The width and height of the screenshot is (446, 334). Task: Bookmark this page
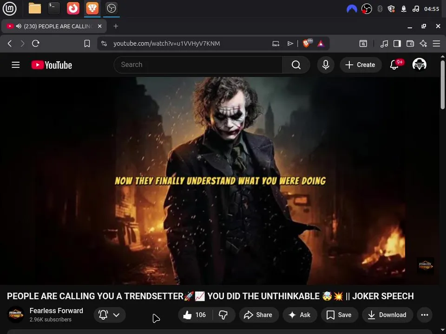(x=87, y=44)
